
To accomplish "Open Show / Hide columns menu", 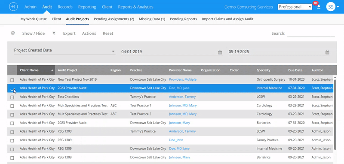I will (x=34, y=33).
